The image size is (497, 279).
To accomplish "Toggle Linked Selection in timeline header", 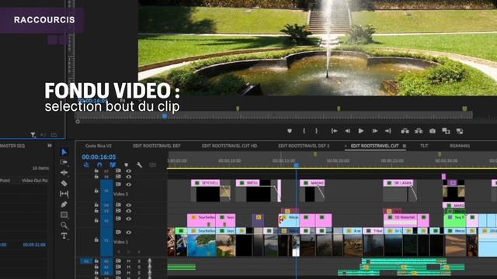I will pyautogui.click(x=113, y=165).
